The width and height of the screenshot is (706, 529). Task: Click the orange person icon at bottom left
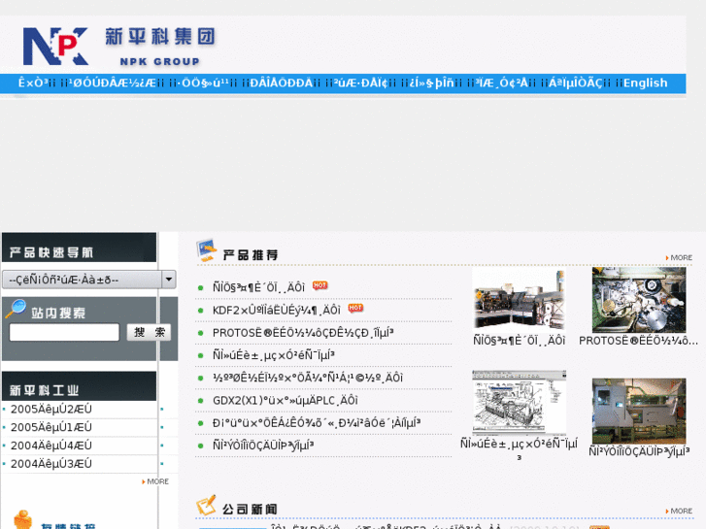click(x=21, y=519)
